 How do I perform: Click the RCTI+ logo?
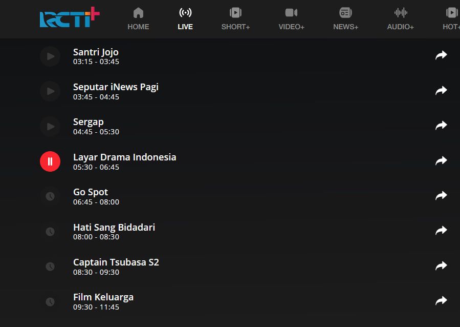[70, 18]
